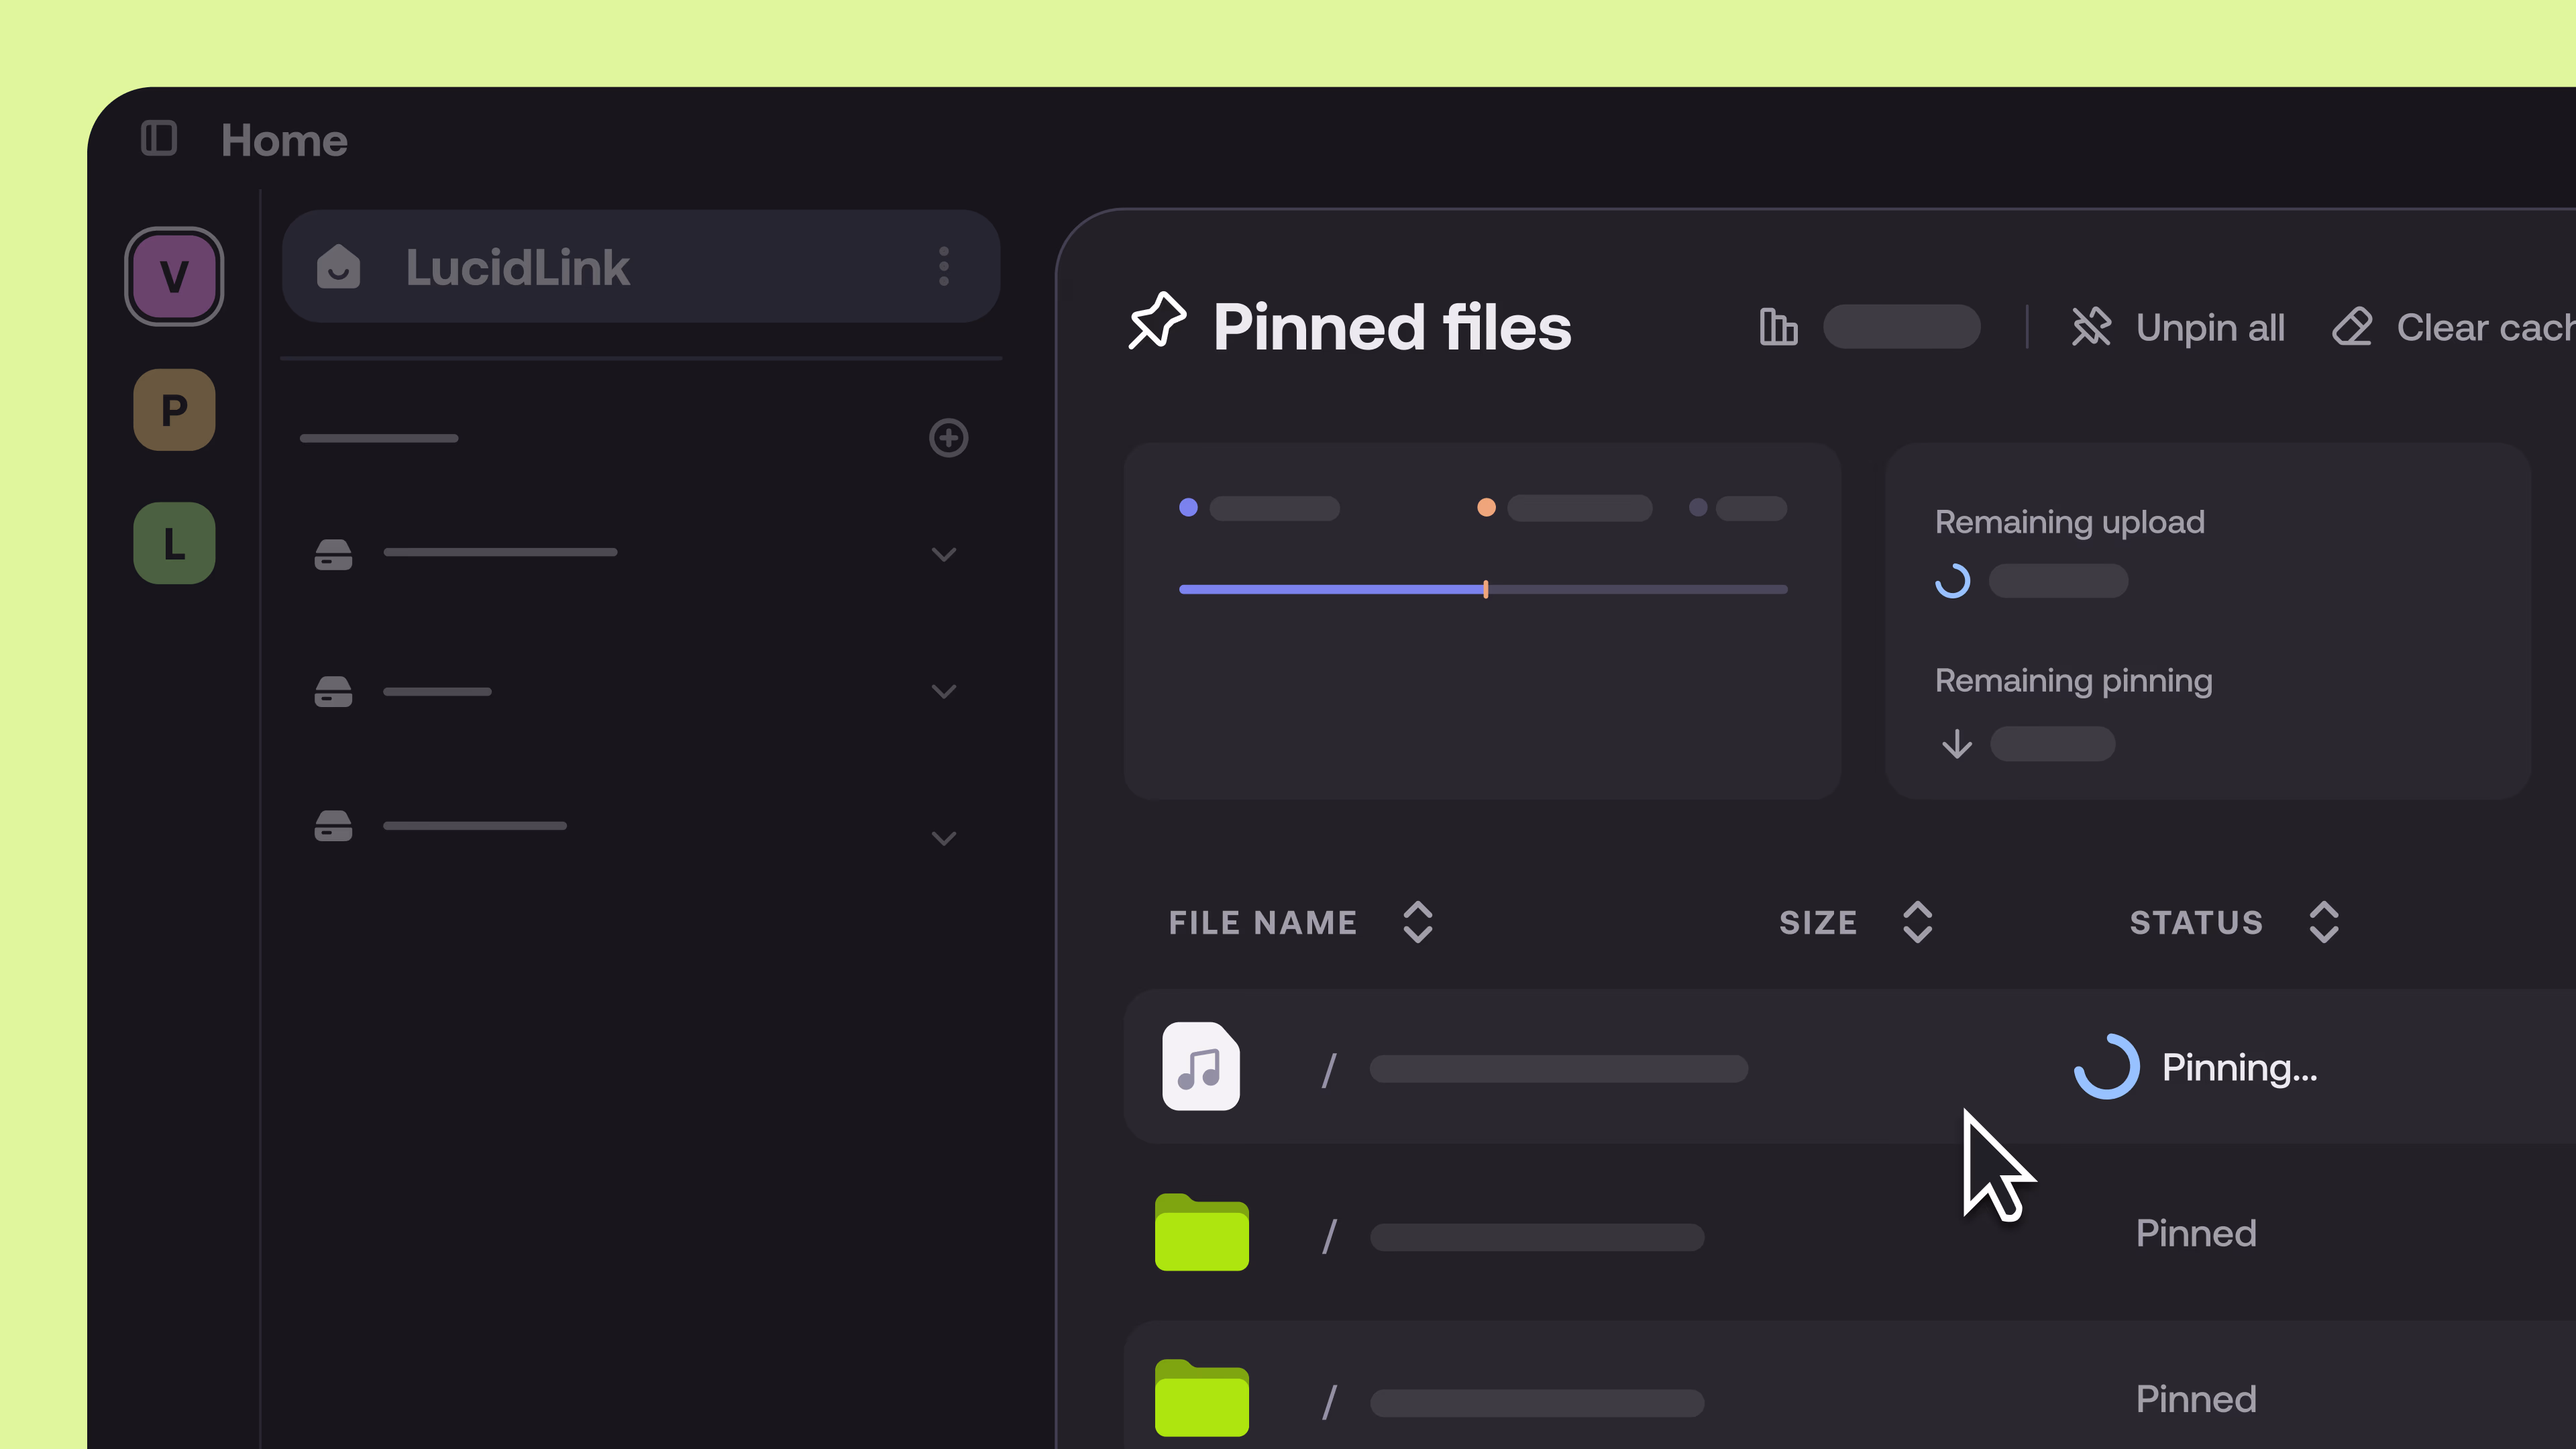Select the purple V workspace avatar
The image size is (2576, 1449).
tap(174, 276)
